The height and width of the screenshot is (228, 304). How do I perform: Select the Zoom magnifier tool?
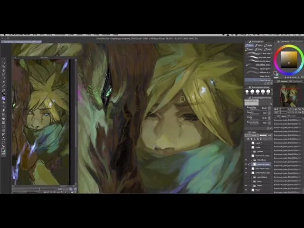[x=3, y=62]
